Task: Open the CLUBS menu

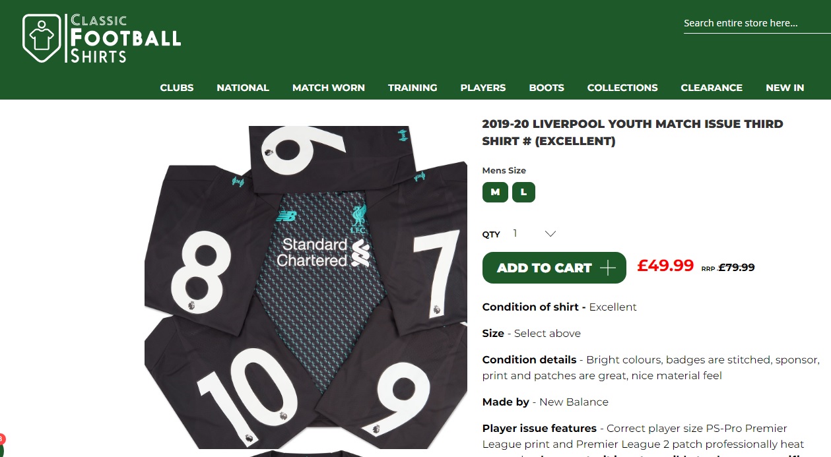Action: pos(177,88)
